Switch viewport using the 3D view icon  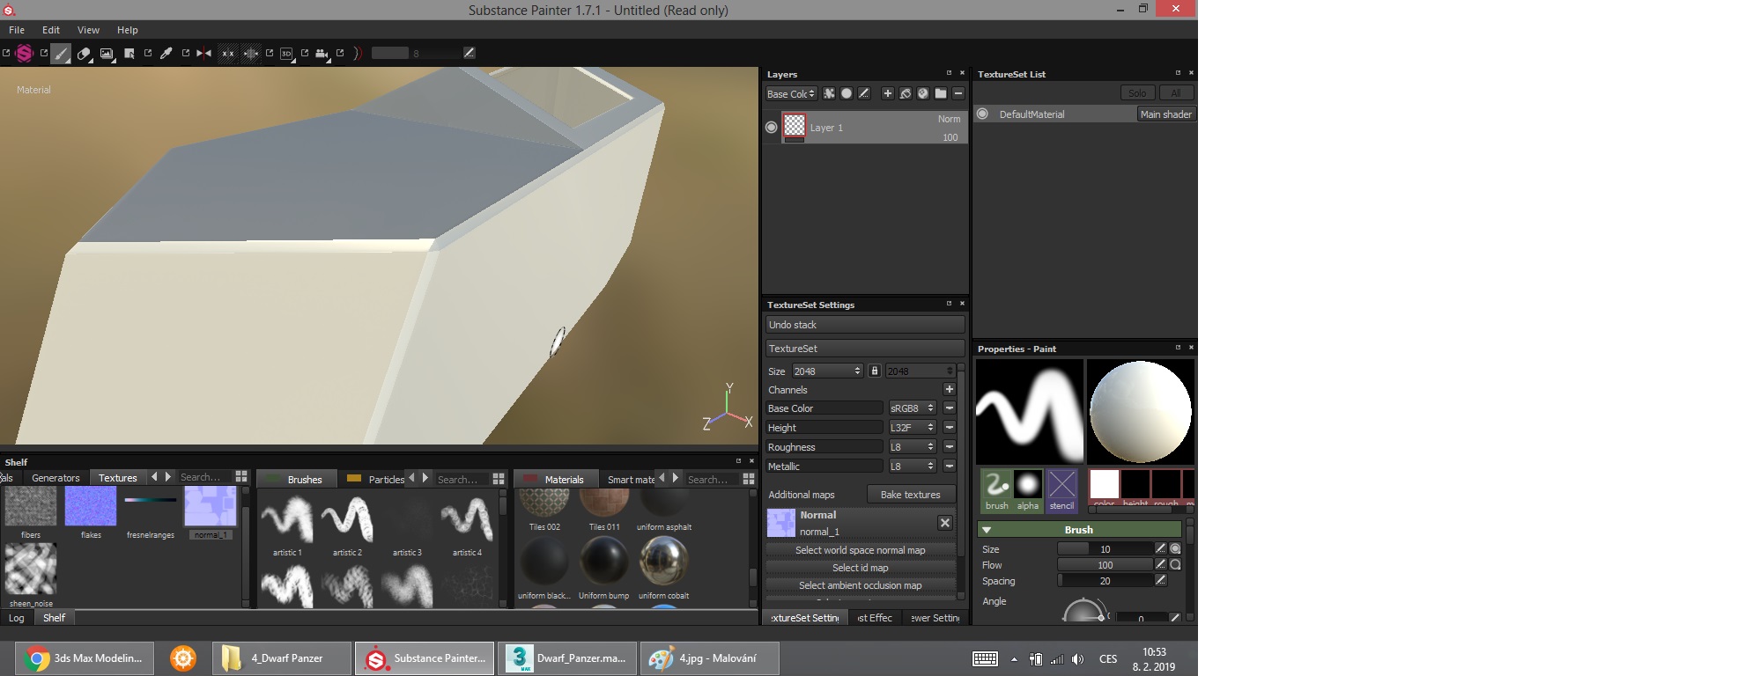click(x=286, y=54)
